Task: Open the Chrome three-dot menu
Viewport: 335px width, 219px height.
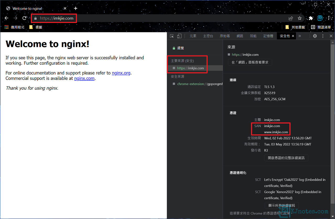Action: click(x=329, y=18)
